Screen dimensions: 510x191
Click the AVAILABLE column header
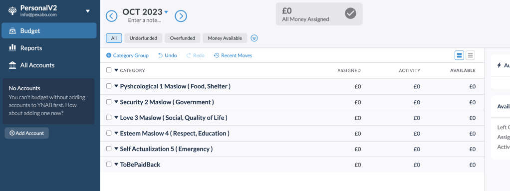[x=463, y=70]
